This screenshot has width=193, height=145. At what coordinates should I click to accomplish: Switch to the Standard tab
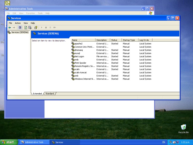(50, 94)
